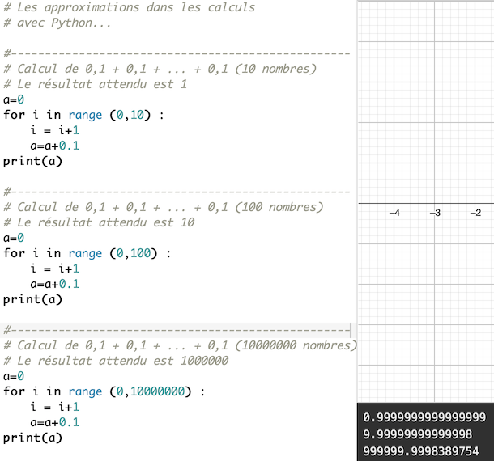This screenshot has width=494, height=461.
Task: Click the comment line '# avec Python...'
Action: (x=57, y=23)
